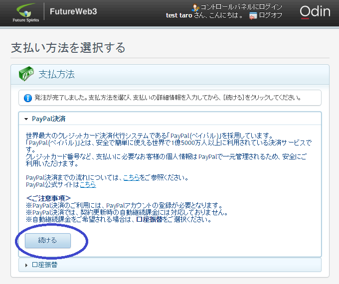
Task: Click the note about 自動継続課金には対応しておりません
Action: click(127, 212)
